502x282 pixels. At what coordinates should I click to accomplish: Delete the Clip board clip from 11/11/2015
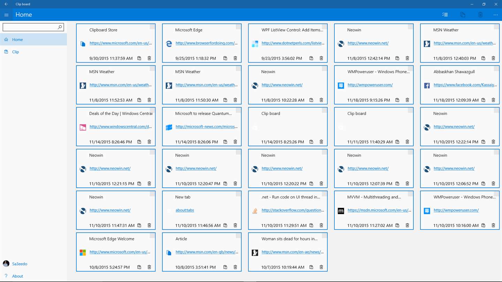click(407, 142)
